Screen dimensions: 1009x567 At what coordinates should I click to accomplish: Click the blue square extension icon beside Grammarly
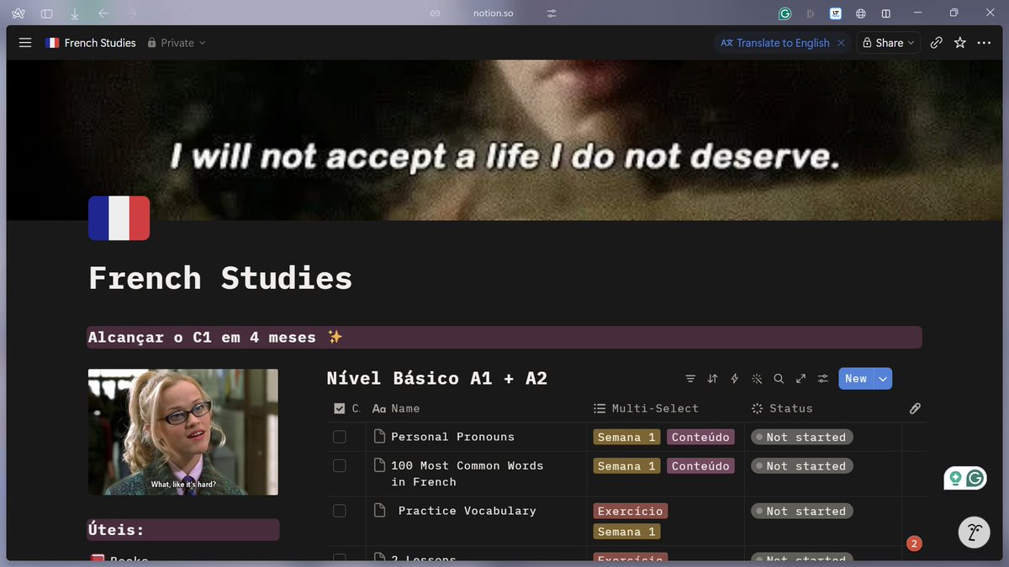[836, 13]
